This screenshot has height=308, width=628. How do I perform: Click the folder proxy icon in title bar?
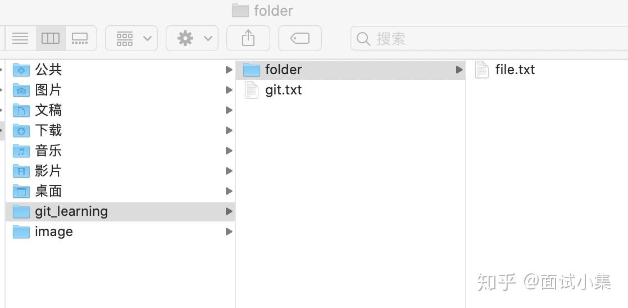pyautogui.click(x=240, y=10)
